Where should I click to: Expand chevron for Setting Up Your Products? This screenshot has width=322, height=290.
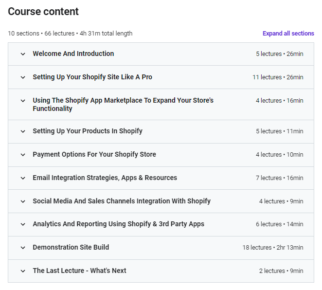tap(23, 131)
